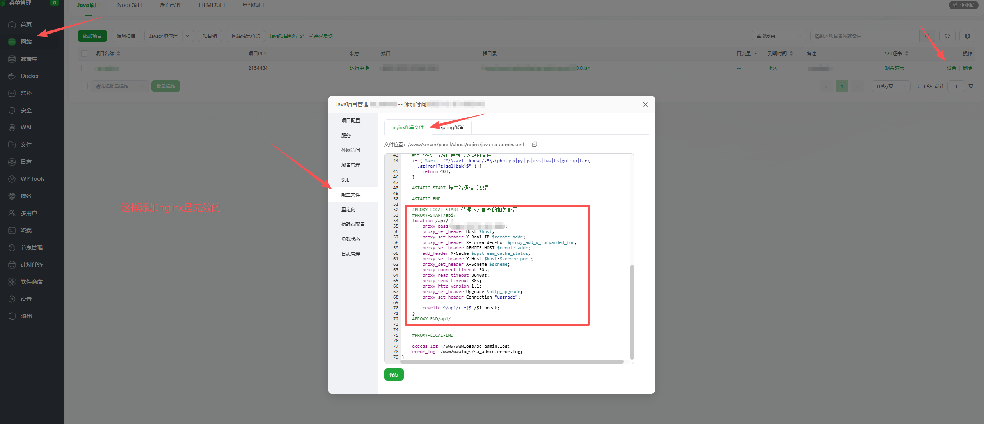Image resolution: width=984 pixels, height=424 pixels.
Task: Check the project row checkbox
Action: [x=84, y=68]
